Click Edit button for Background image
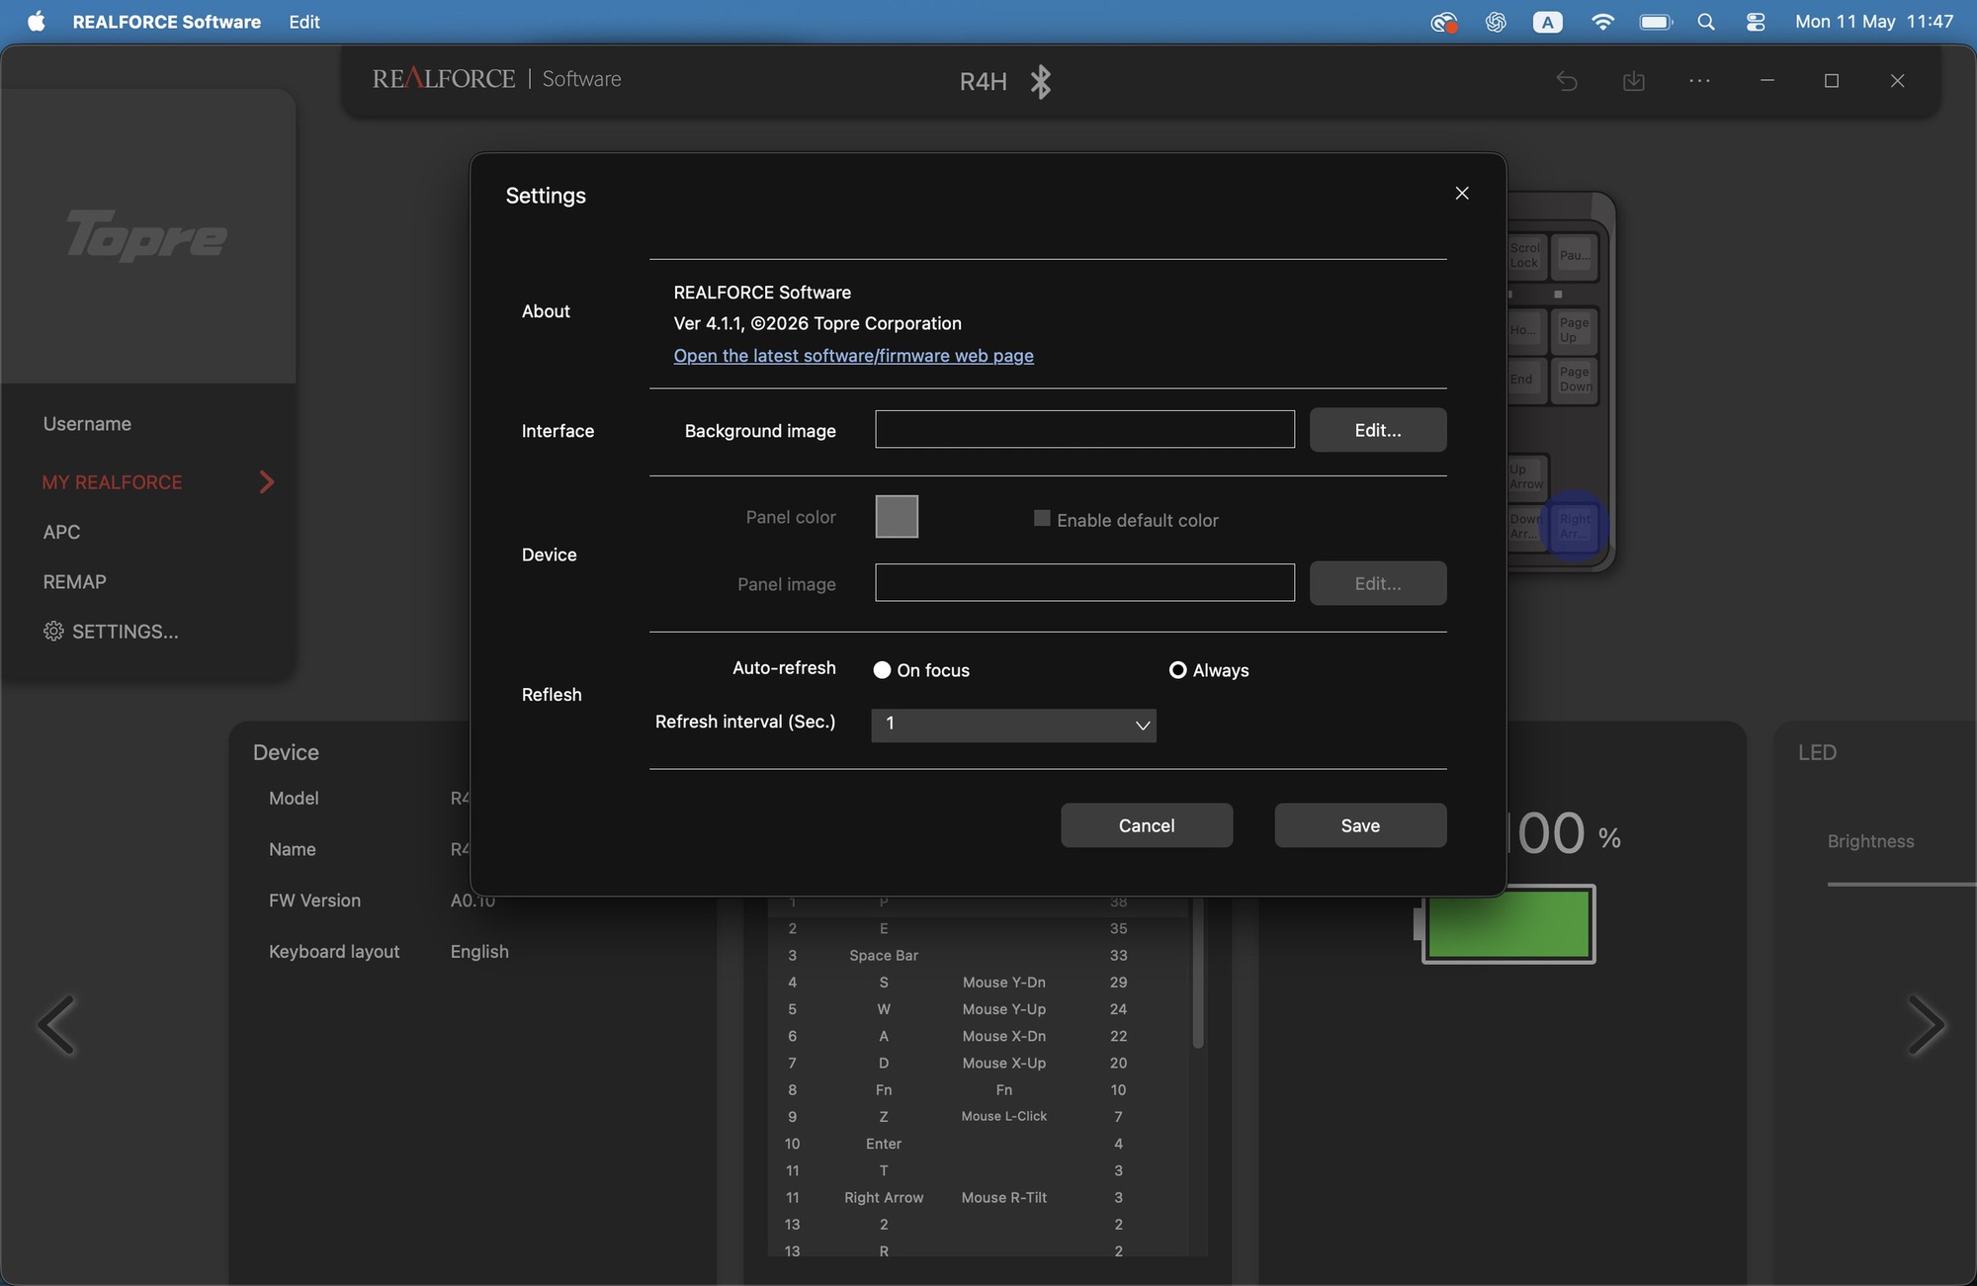Viewport: 1977px width, 1286px height. pyautogui.click(x=1378, y=430)
